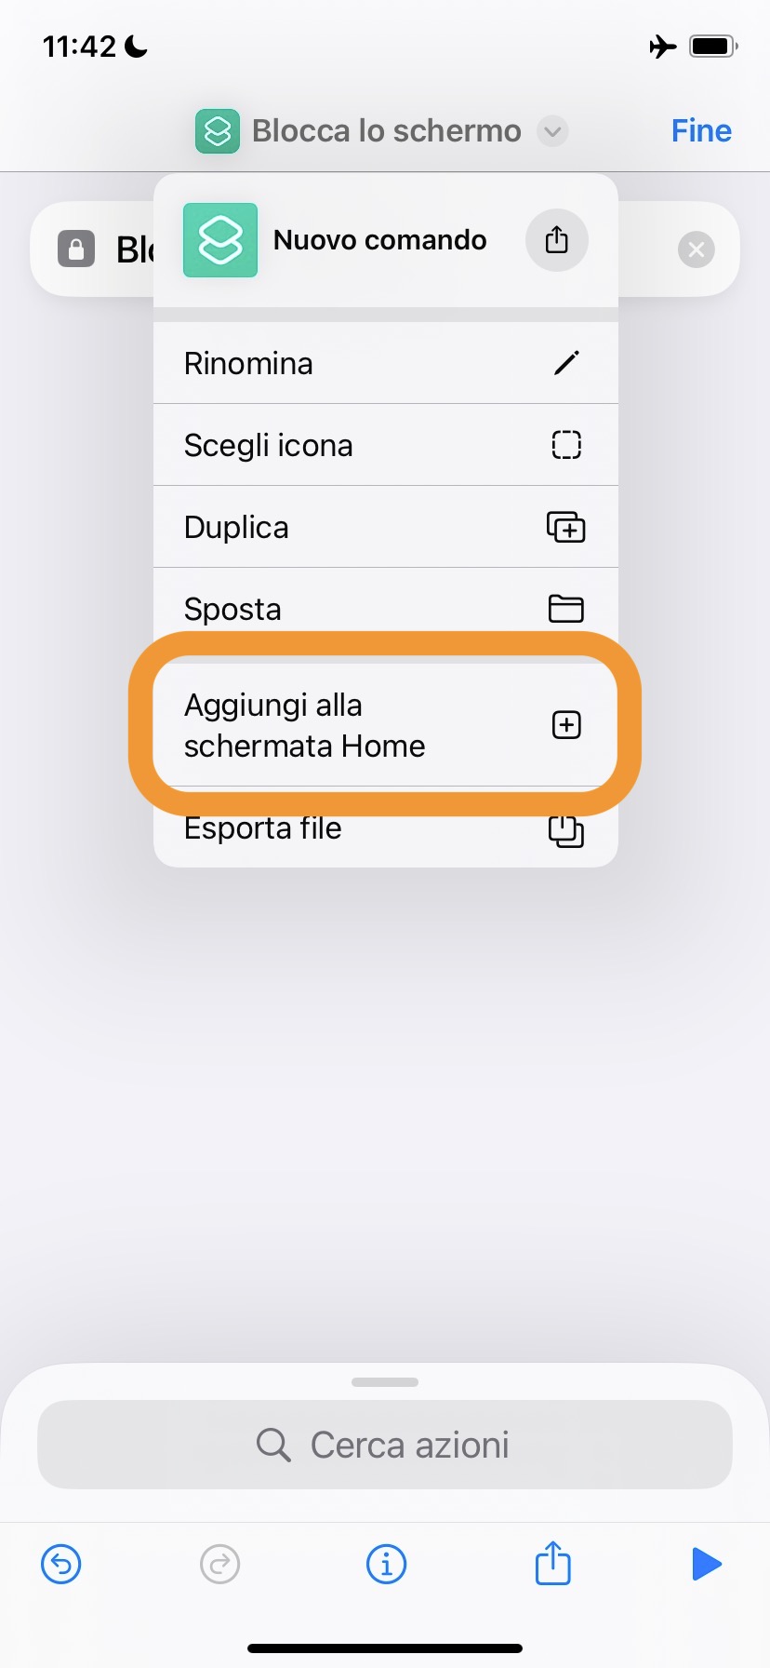Tap the bottom sheet grabber handle

(385, 1382)
